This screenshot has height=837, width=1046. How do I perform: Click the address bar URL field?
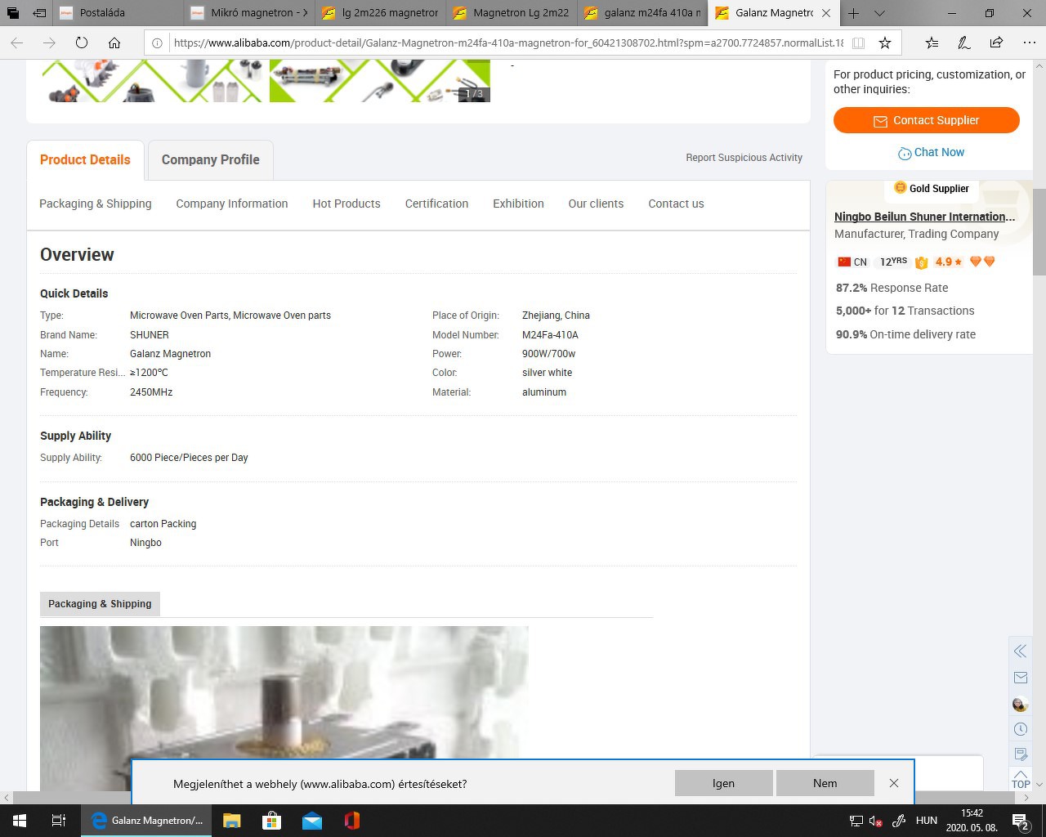point(507,43)
